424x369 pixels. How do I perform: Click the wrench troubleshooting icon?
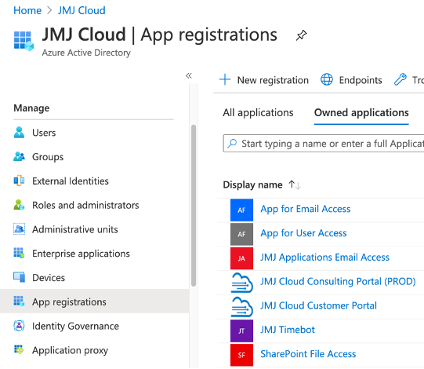coord(400,79)
